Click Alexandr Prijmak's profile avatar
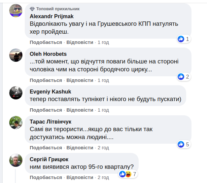The height and width of the screenshot is (183, 207). (x=16, y=11)
